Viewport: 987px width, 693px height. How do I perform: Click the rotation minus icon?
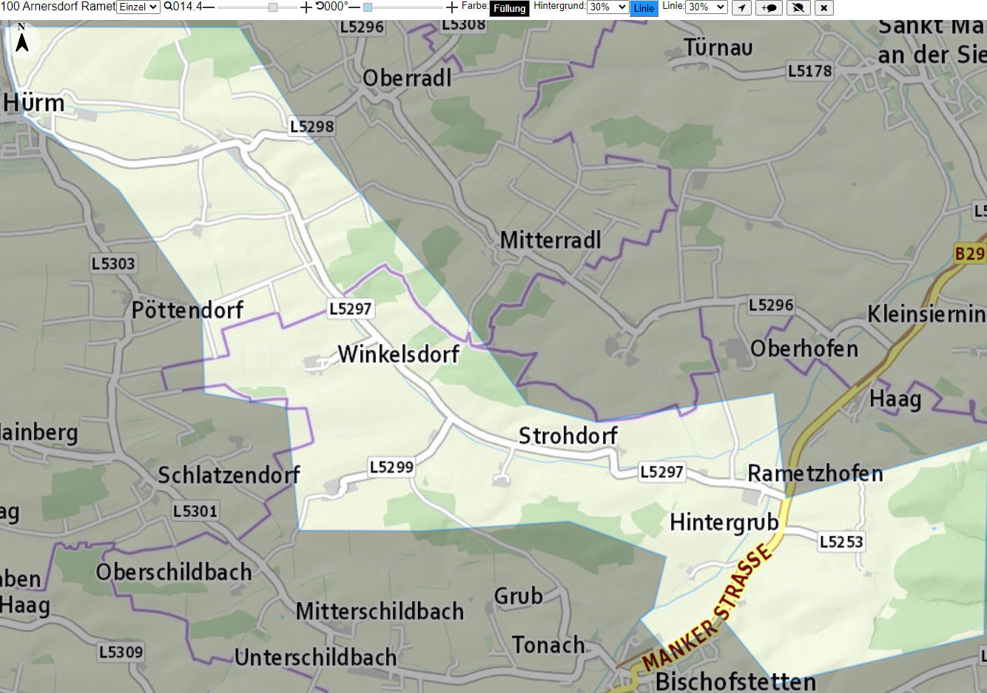354,7
